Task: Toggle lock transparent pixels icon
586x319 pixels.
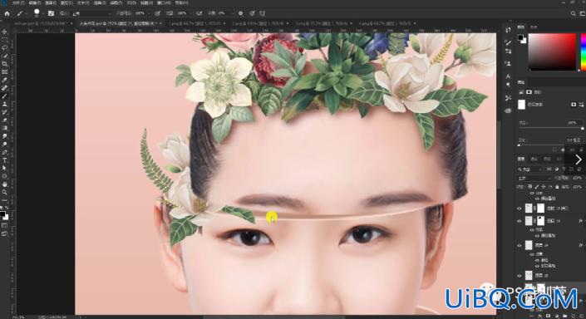Action: click(x=530, y=187)
